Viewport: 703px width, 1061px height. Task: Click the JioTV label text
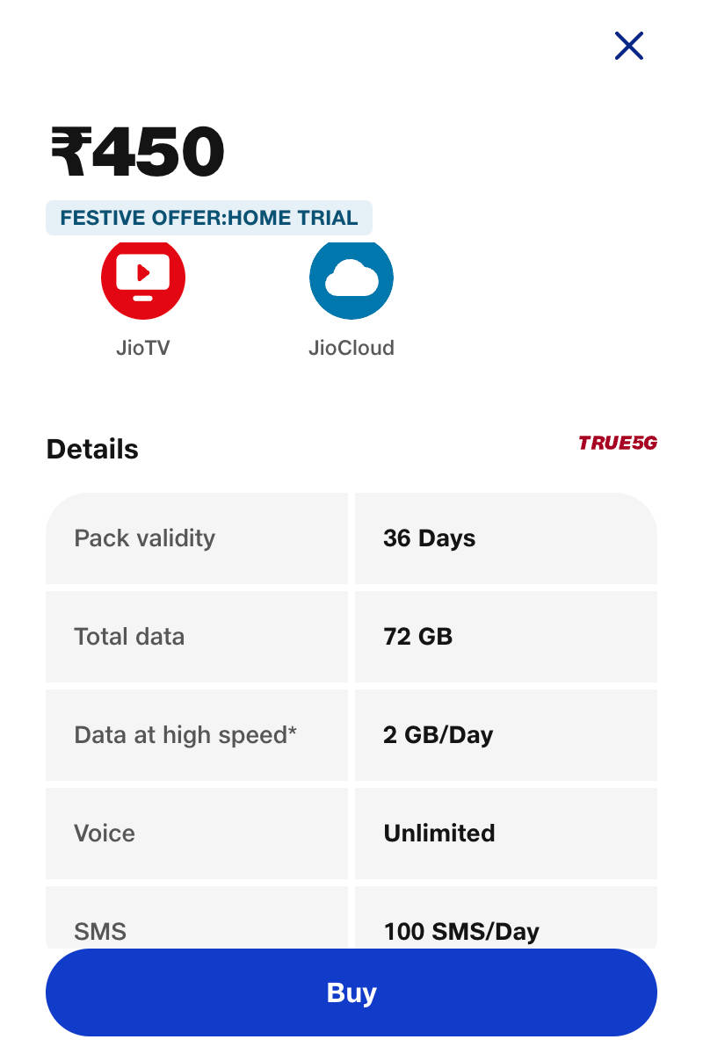143,348
